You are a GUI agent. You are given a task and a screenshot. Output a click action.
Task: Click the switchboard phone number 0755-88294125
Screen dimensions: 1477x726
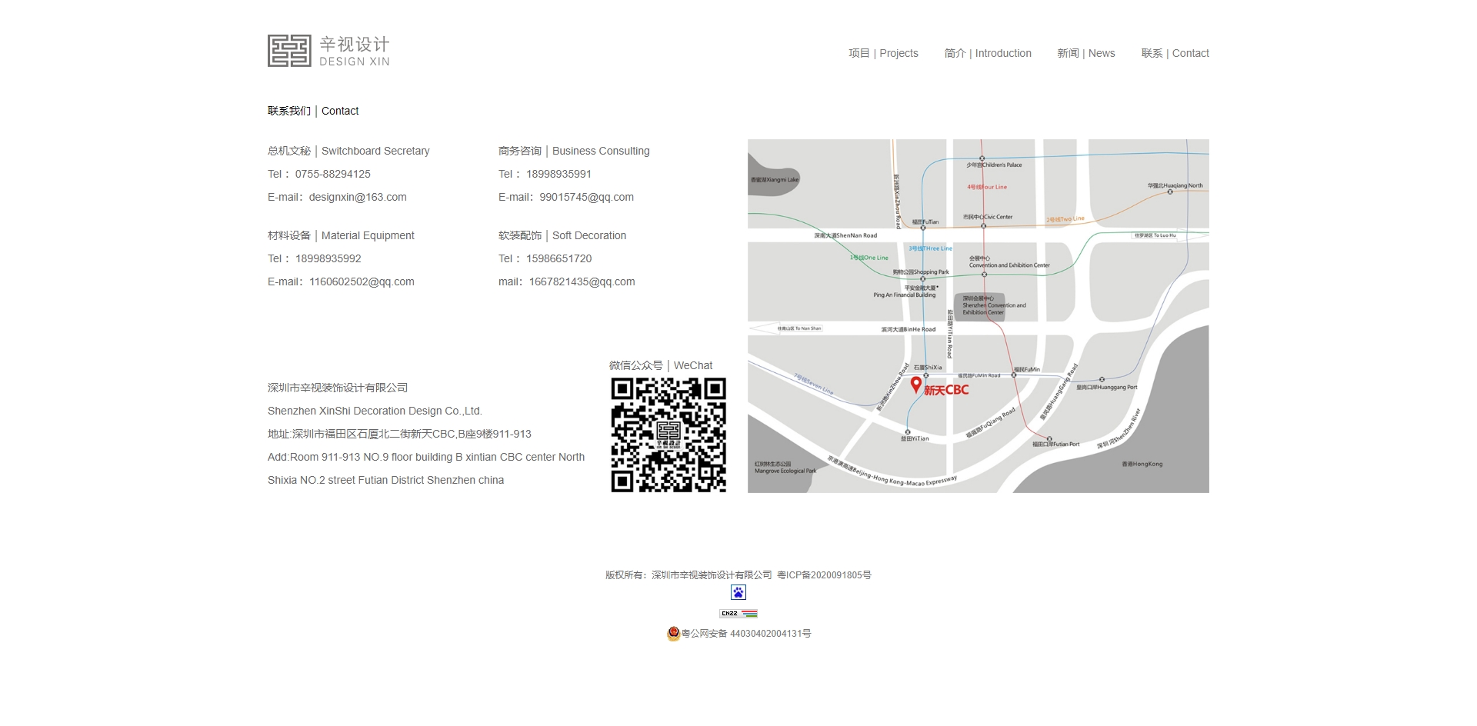click(332, 174)
